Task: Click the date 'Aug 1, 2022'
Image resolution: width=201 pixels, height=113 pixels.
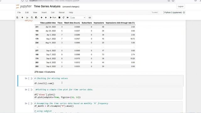Action: tap(51, 39)
